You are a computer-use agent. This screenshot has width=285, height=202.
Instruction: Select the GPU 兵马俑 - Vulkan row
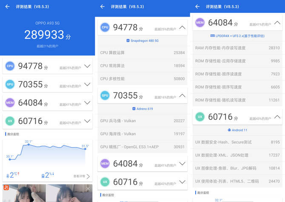[x=142, y=121]
